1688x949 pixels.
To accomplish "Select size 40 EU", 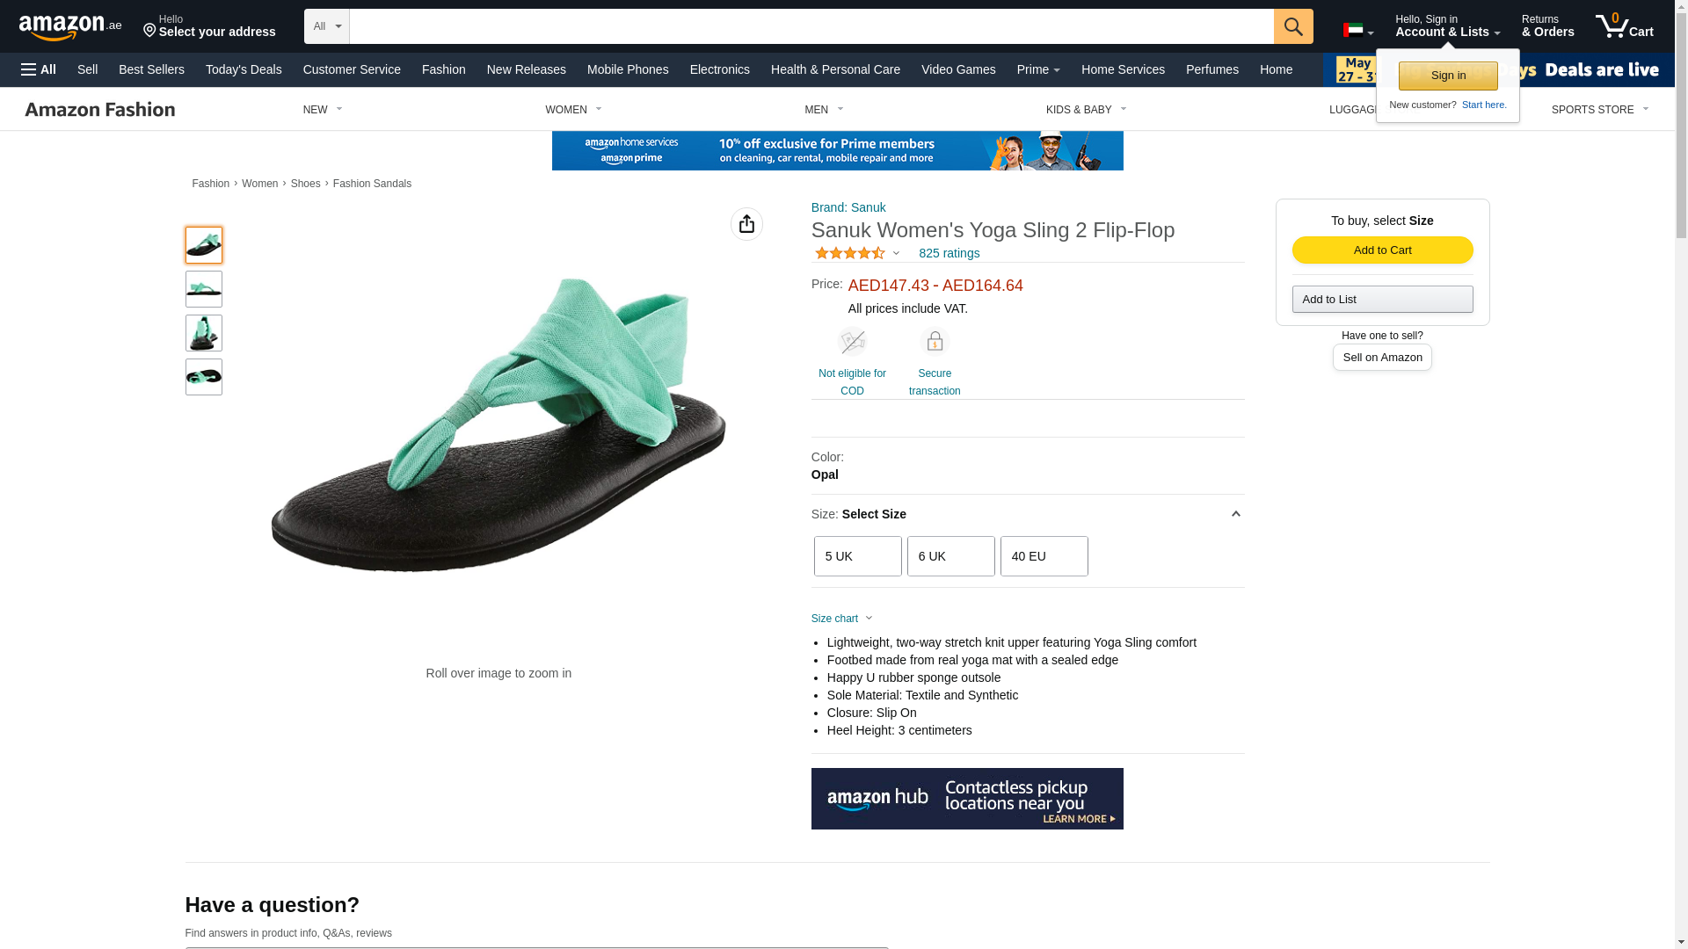I will tap(1044, 556).
